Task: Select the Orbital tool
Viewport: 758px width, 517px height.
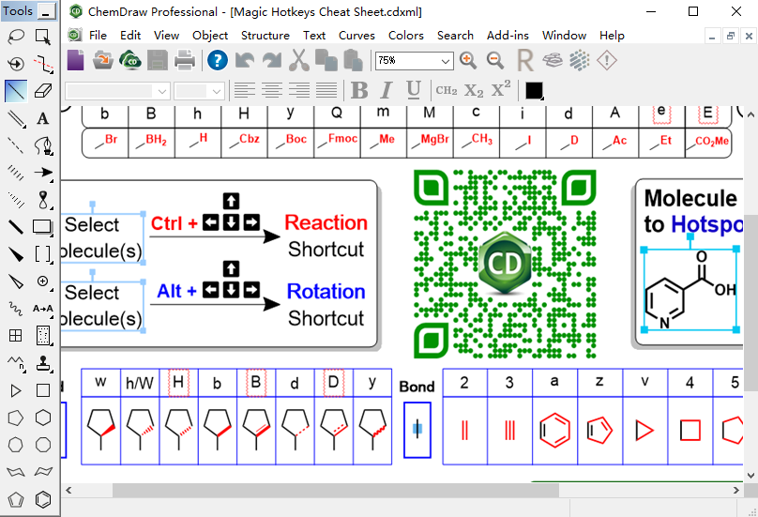Action: click(43, 199)
